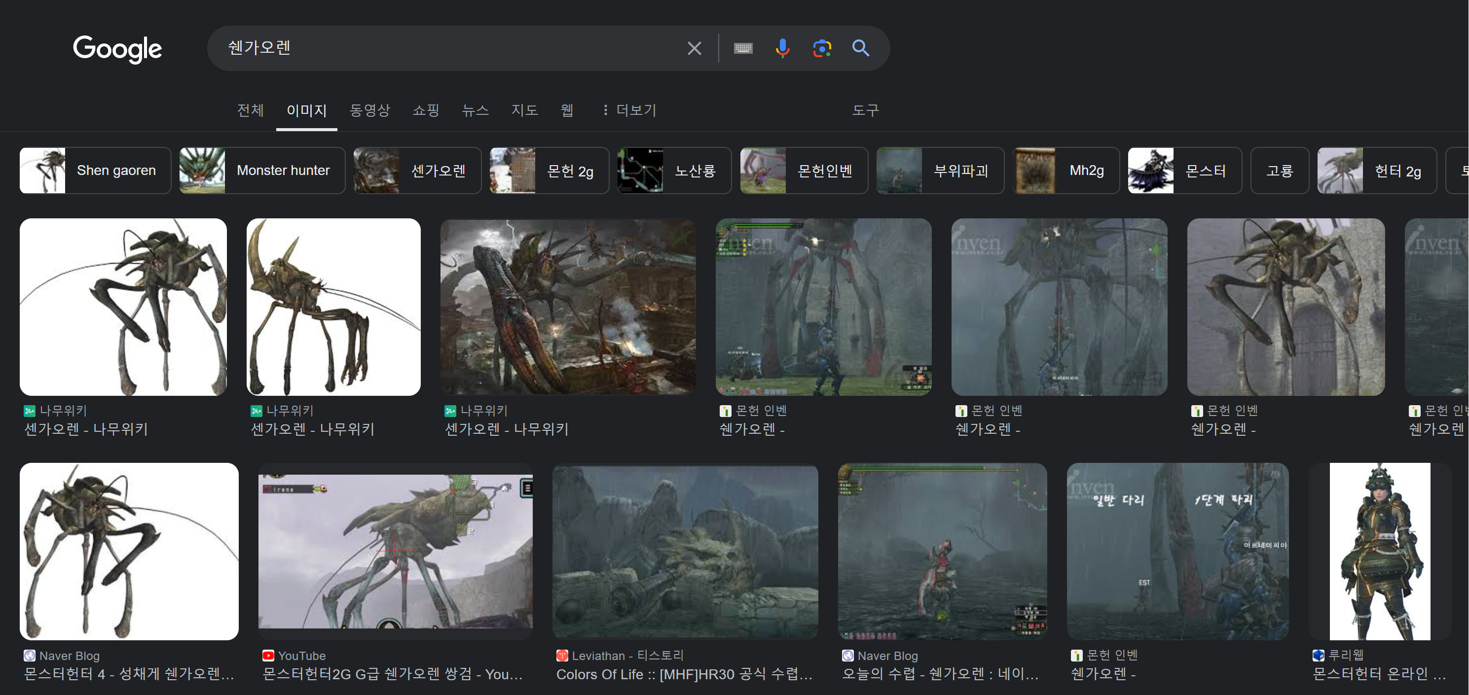Click the 루리웹 source favicon

[x=1319, y=656]
